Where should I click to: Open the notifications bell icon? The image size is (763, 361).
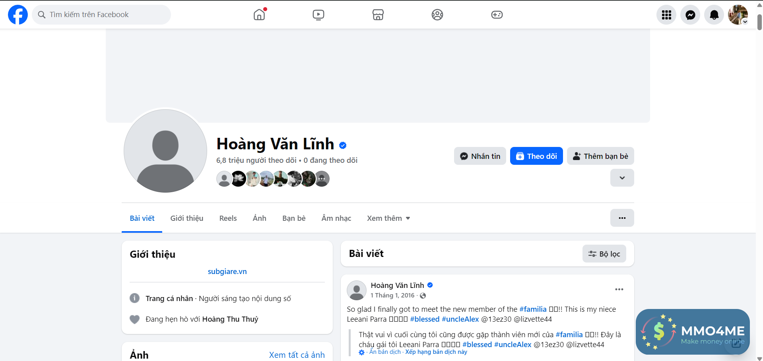point(714,15)
